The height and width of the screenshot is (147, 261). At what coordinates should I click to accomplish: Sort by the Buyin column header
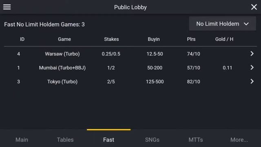[x=154, y=39]
